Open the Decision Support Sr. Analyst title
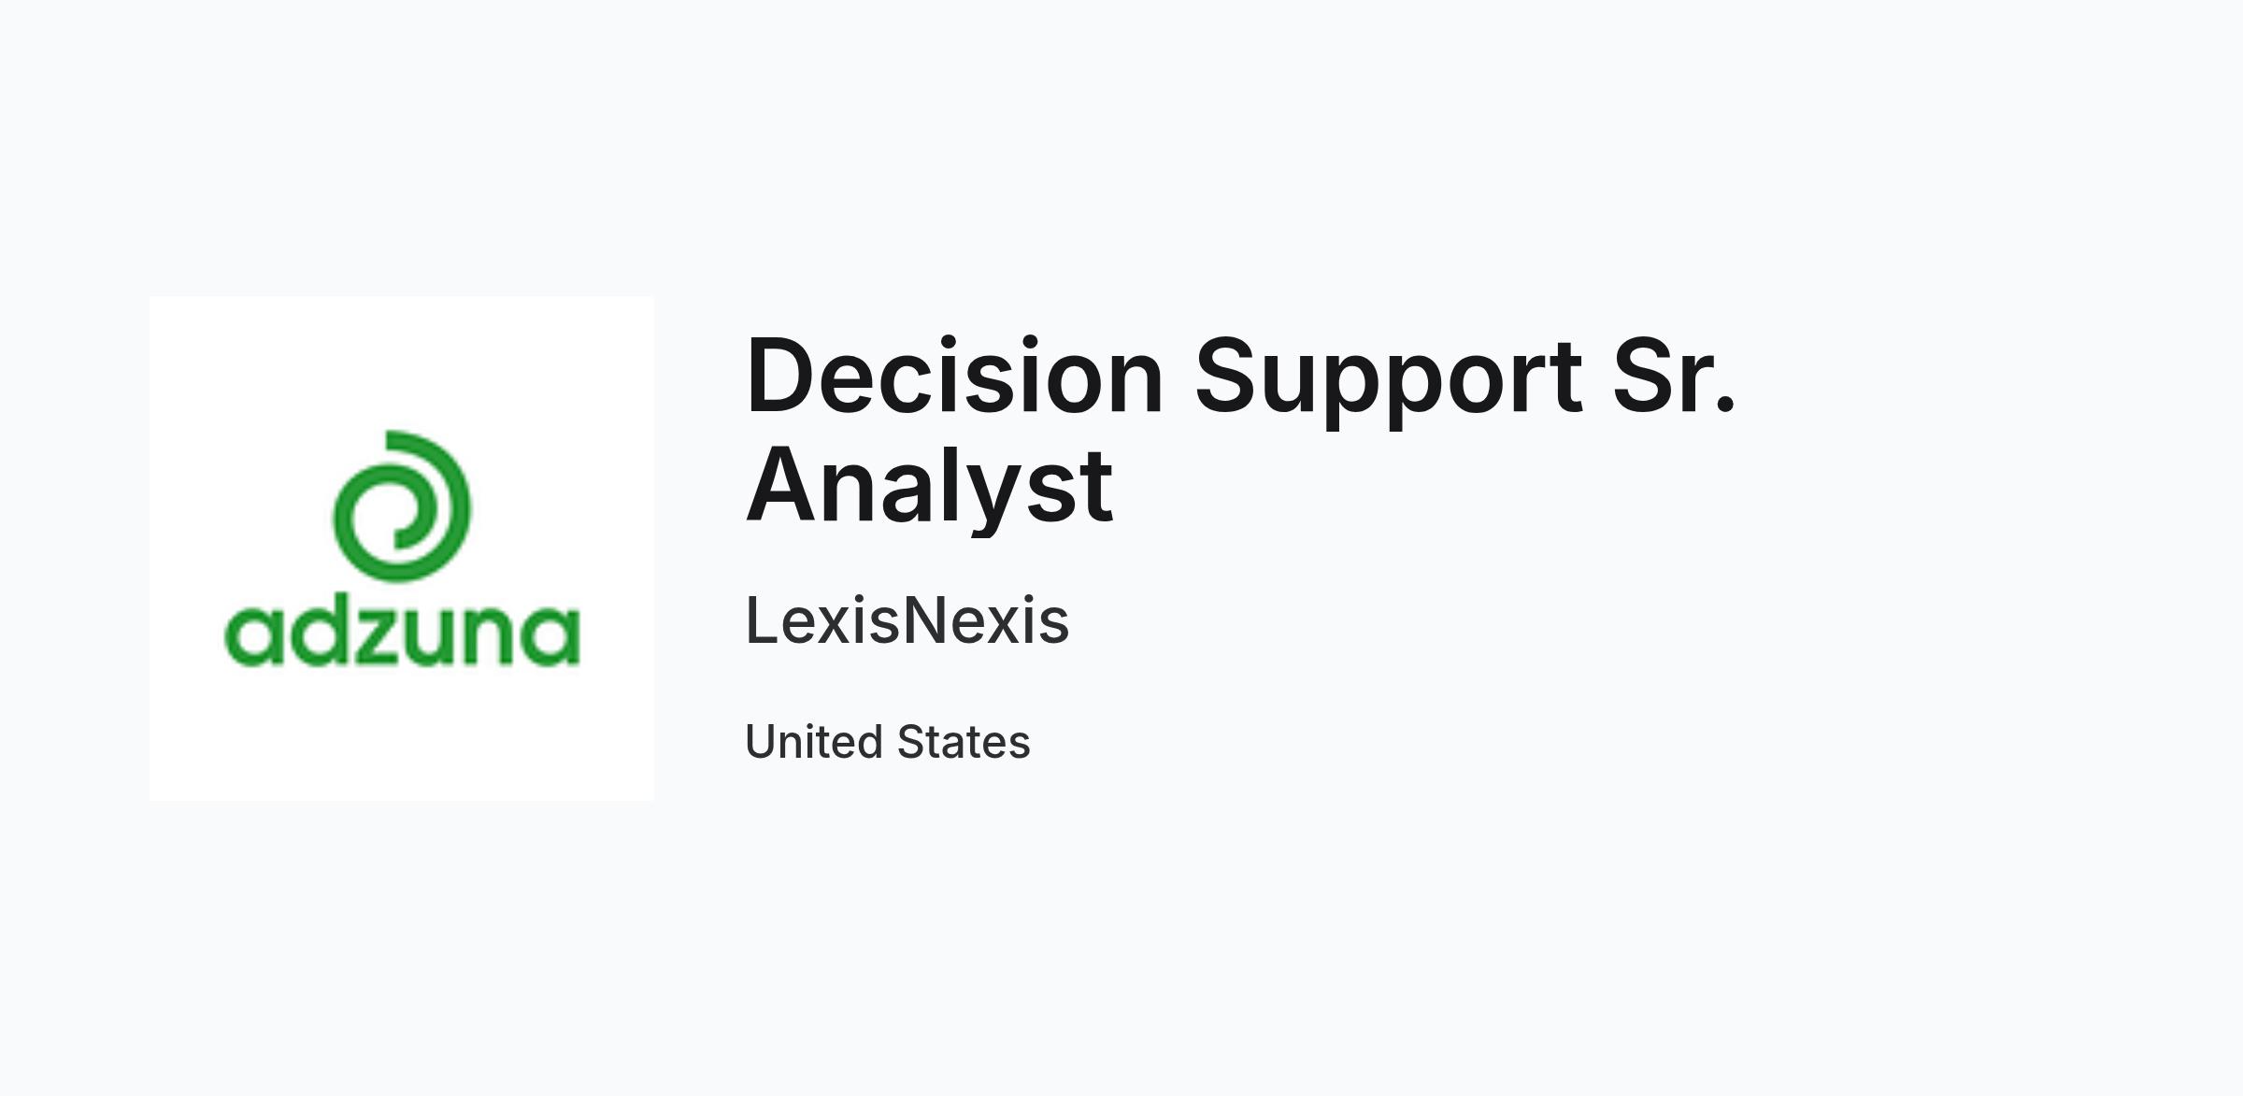The width and height of the screenshot is (2243, 1096). [x=1240, y=430]
